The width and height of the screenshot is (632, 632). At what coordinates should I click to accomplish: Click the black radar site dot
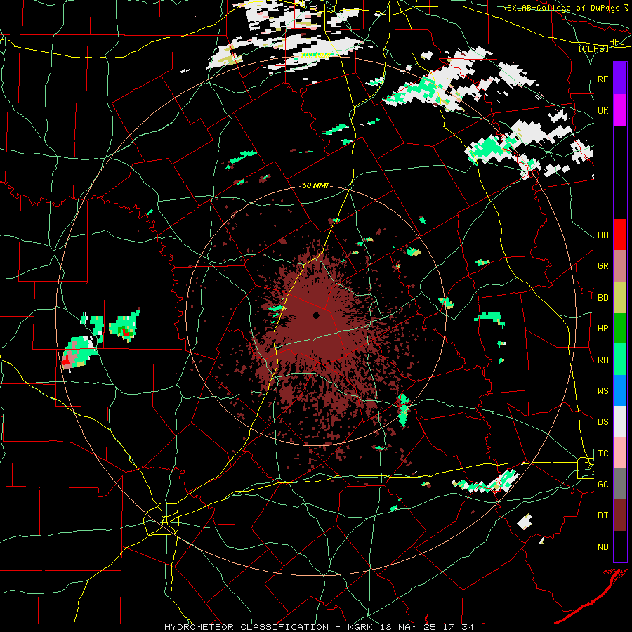[316, 315]
